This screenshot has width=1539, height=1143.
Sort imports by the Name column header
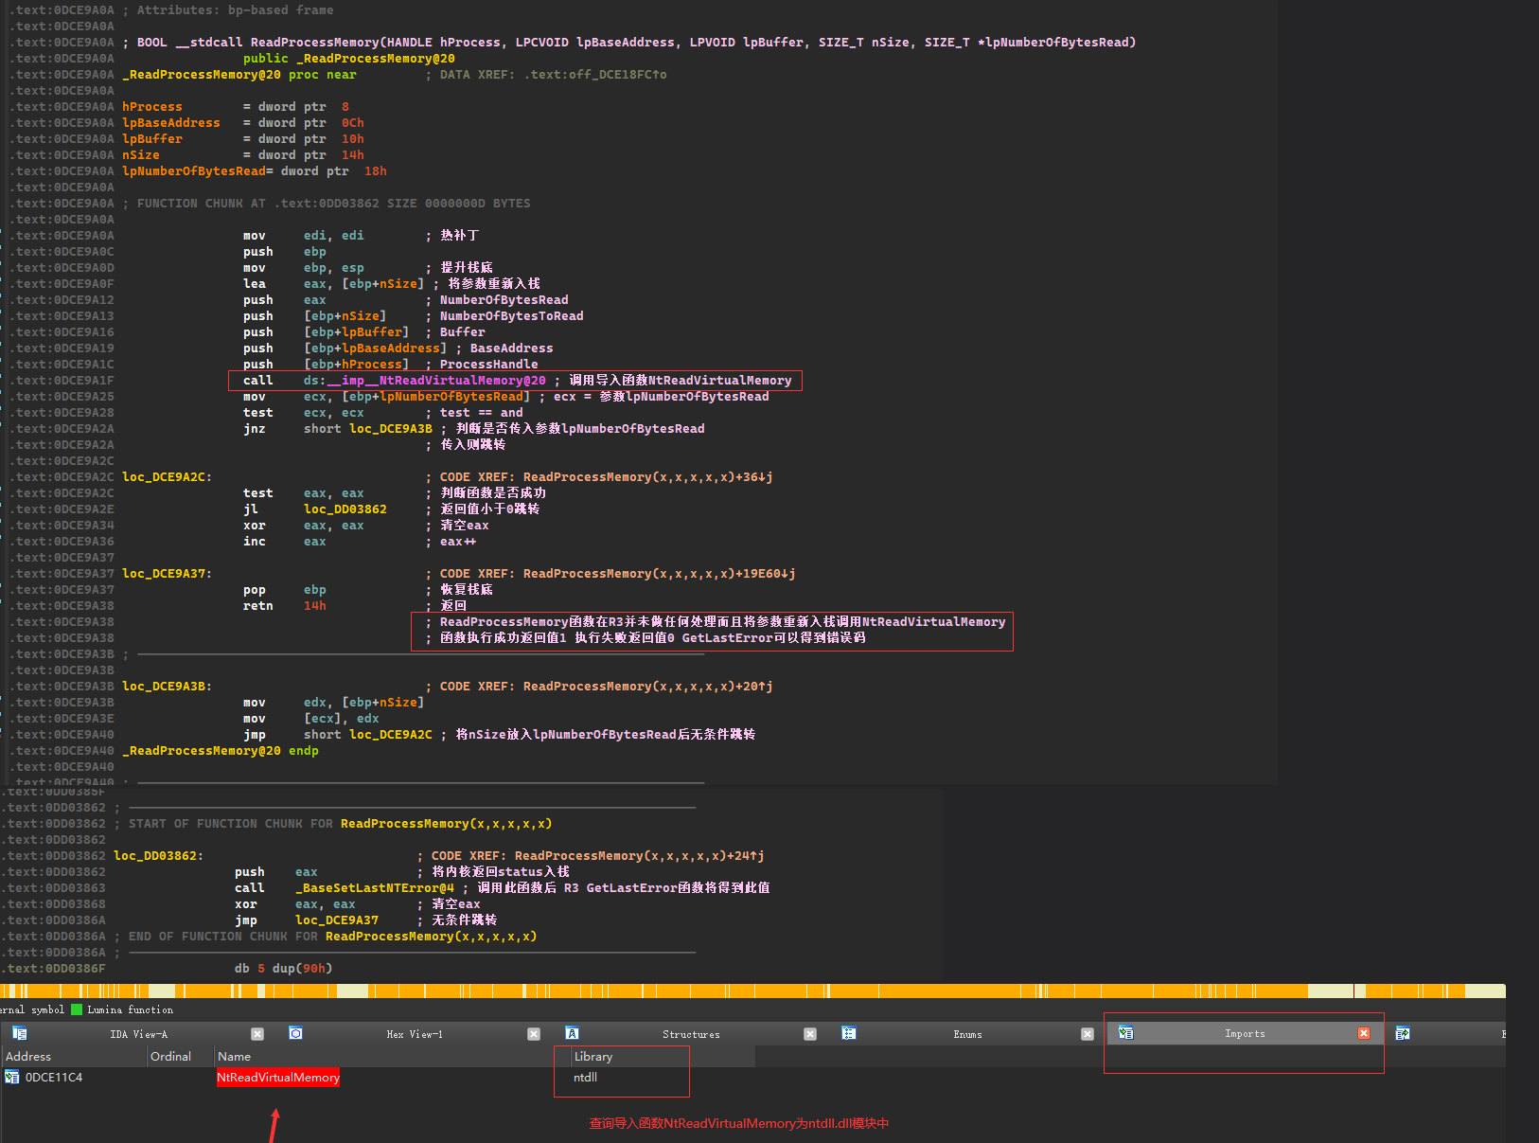point(383,1056)
